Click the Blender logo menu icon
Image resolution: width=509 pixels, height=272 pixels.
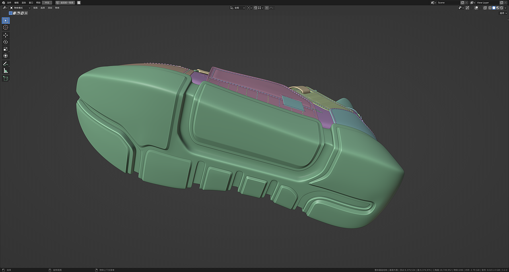tap(4, 2)
